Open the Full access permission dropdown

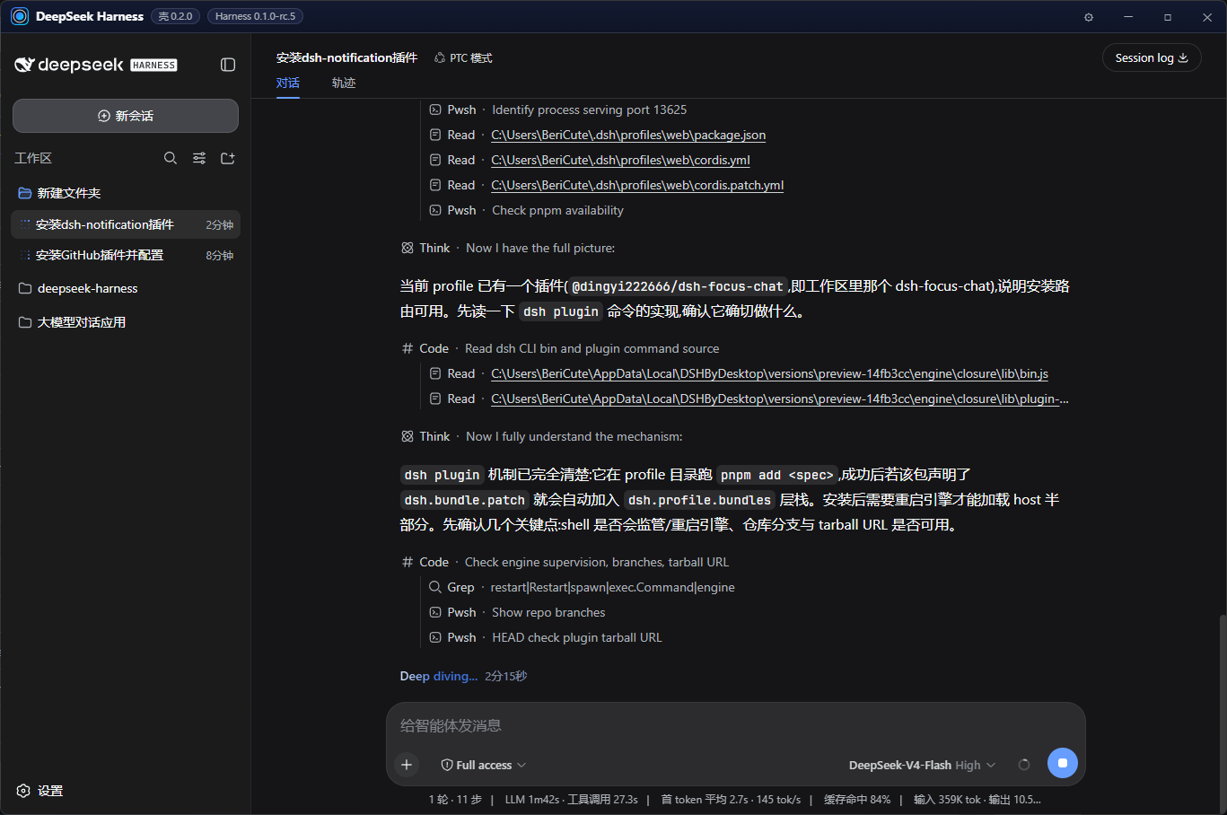click(484, 765)
